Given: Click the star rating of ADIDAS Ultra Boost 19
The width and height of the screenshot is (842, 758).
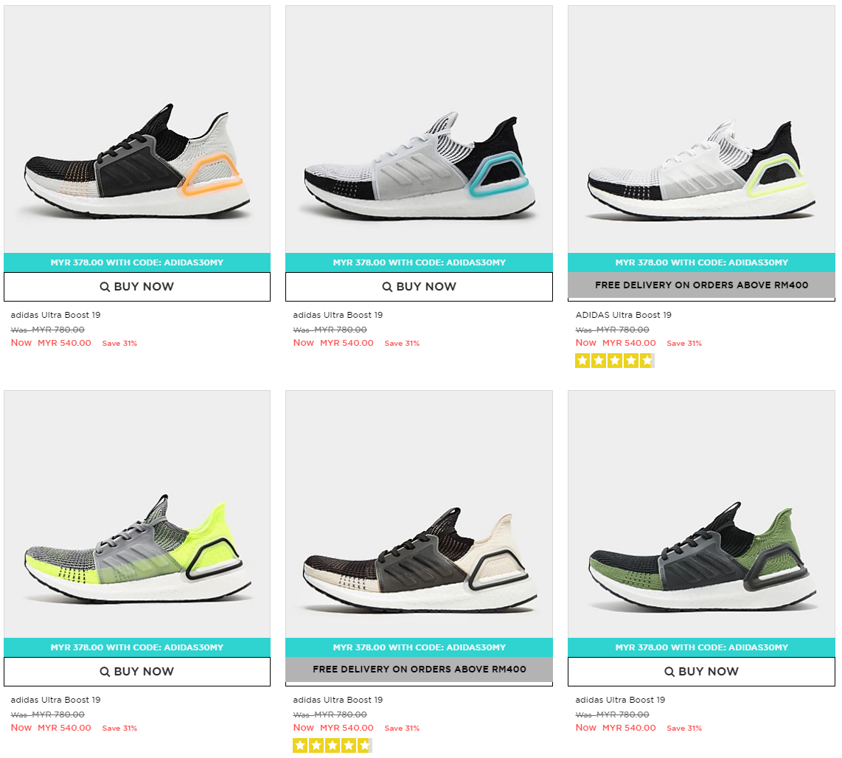Looking at the screenshot, I should (615, 361).
